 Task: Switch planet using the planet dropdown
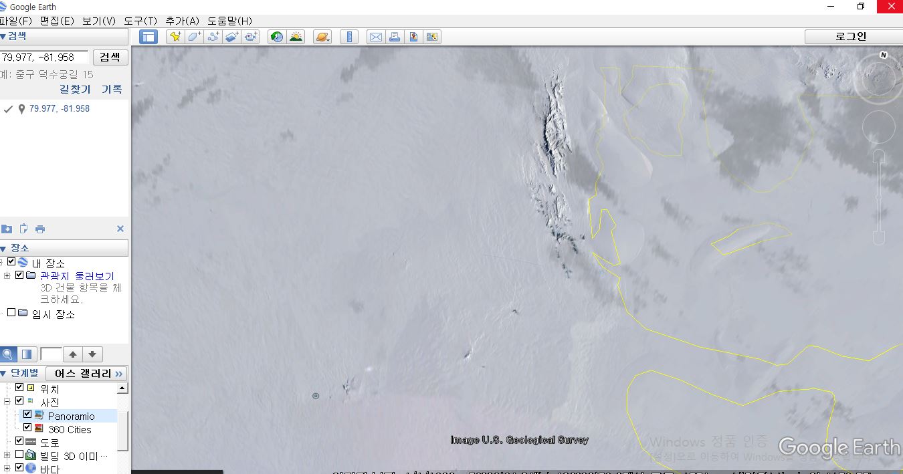pyautogui.click(x=322, y=37)
